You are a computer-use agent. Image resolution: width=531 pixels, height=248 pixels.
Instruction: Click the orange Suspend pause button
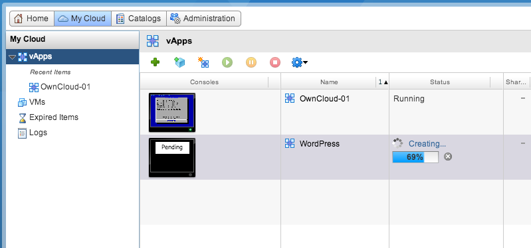point(251,62)
